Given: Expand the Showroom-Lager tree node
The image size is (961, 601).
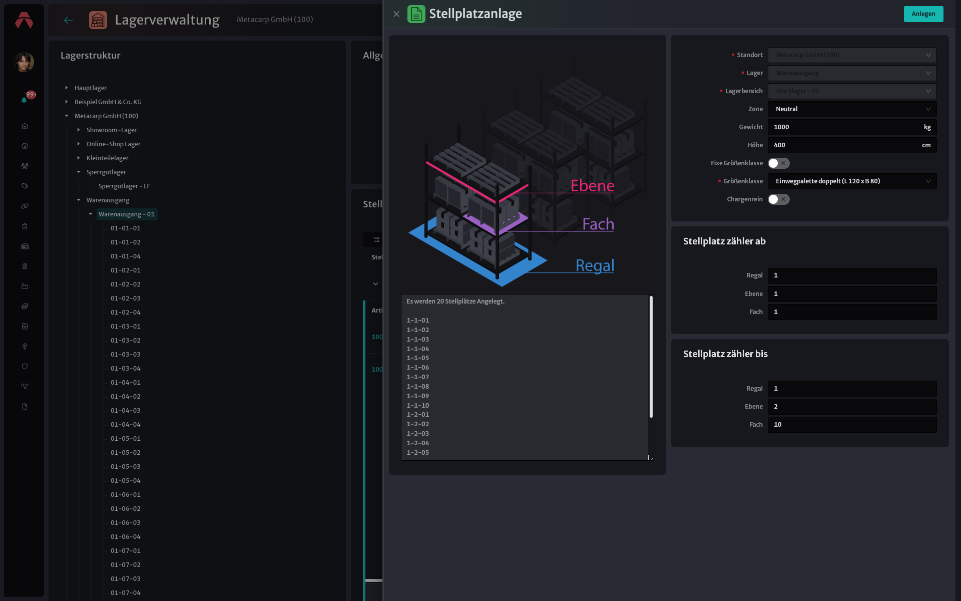Looking at the screenshot, I should [79, 130].
